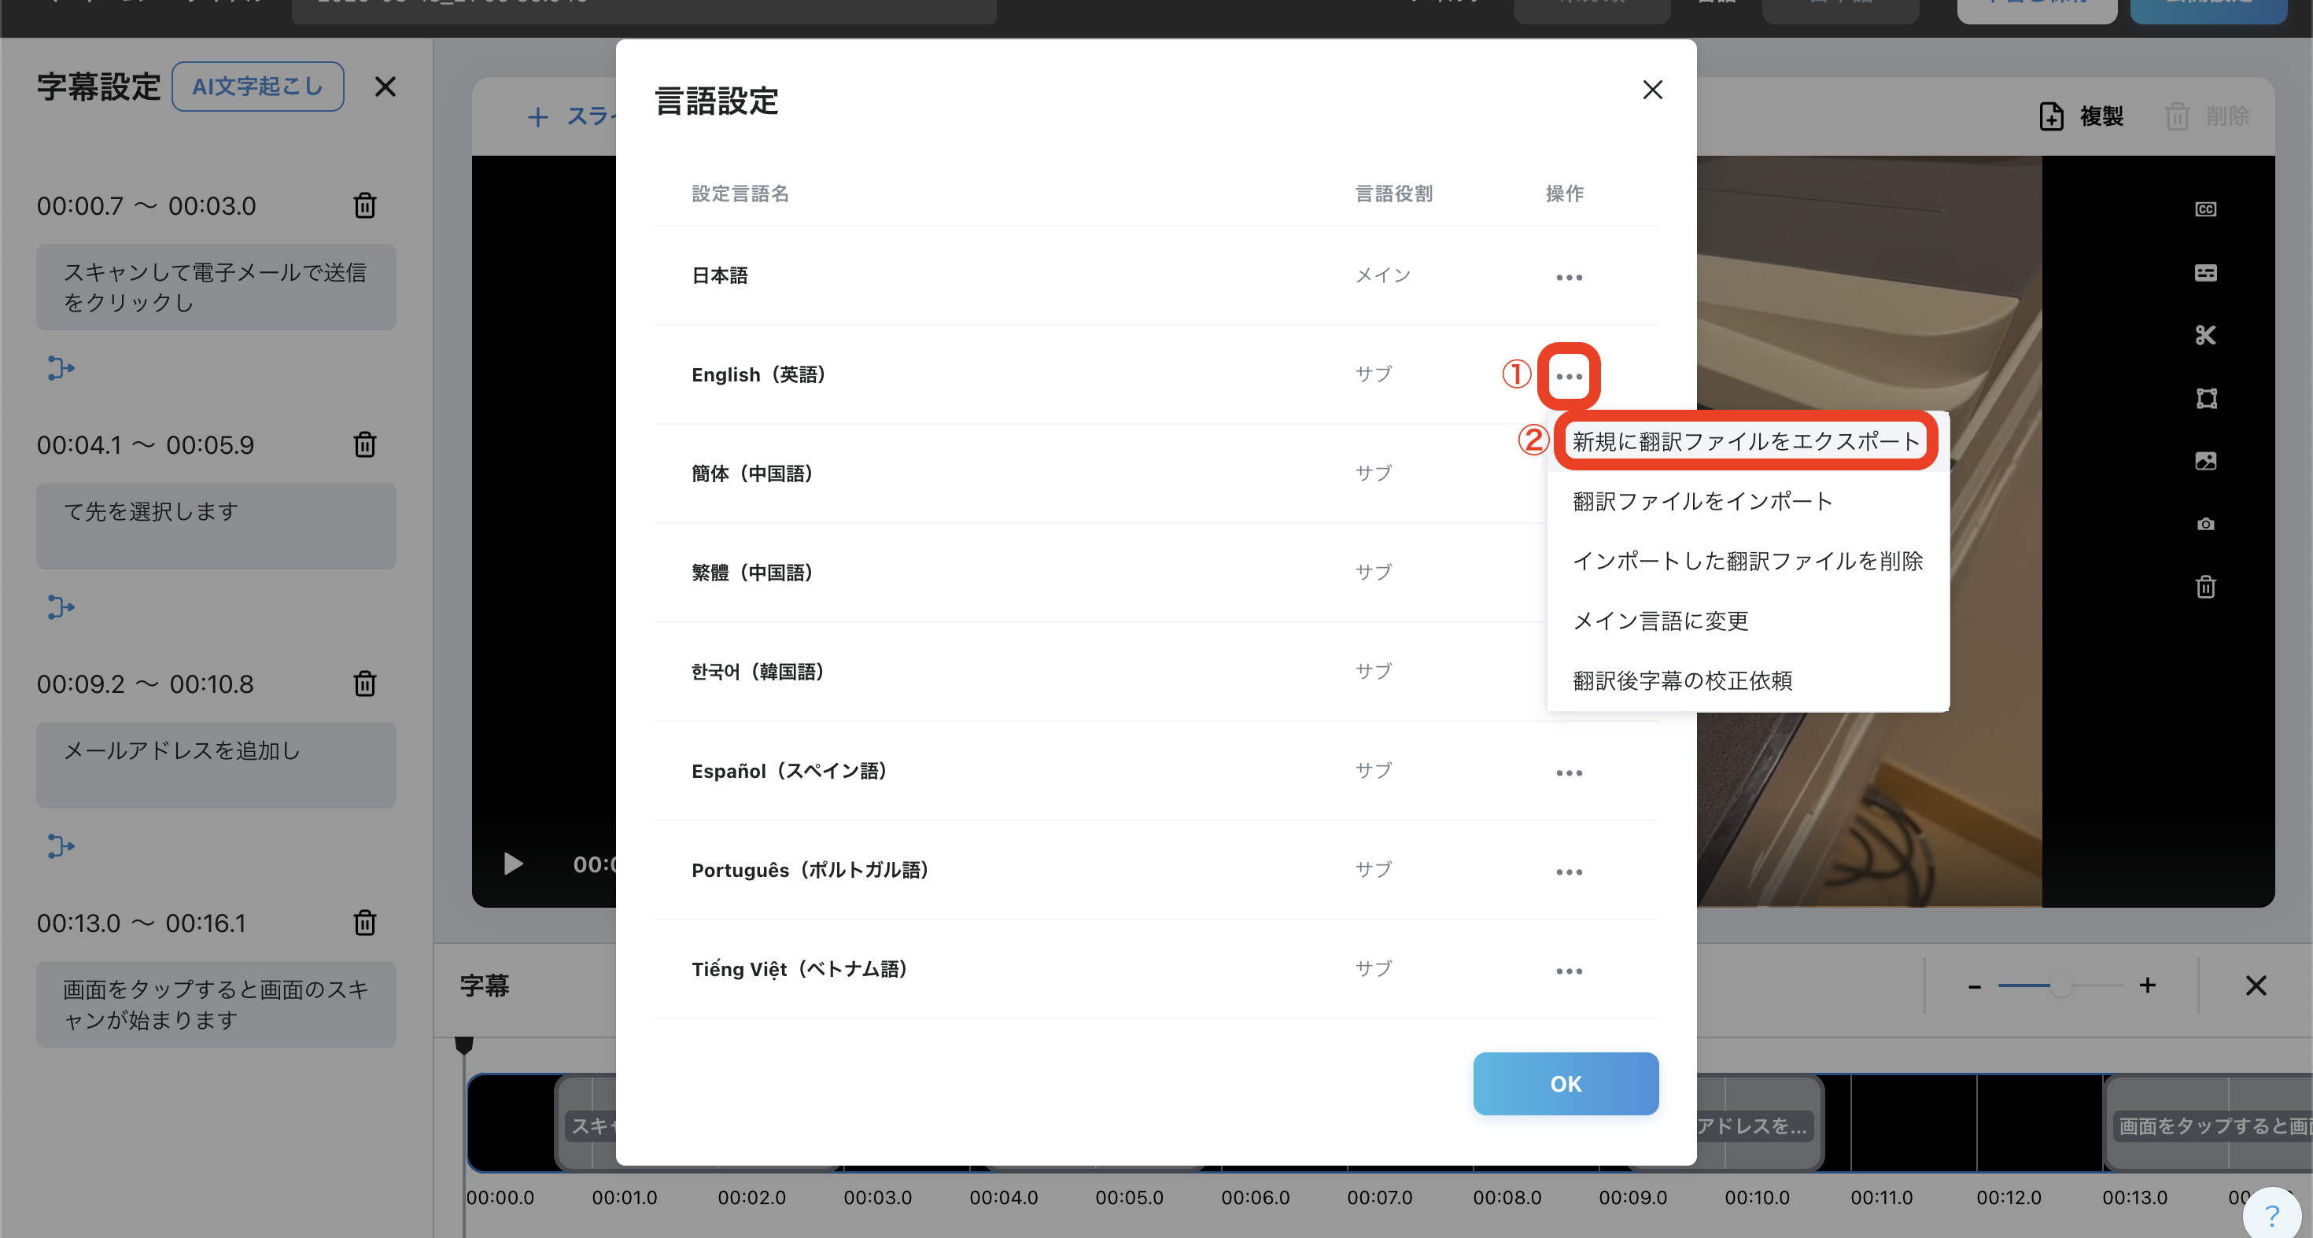This screenshot has height=1238, width=2313.
Task: Open English row three-dot options menu
Action: (x=1569, y=376)
